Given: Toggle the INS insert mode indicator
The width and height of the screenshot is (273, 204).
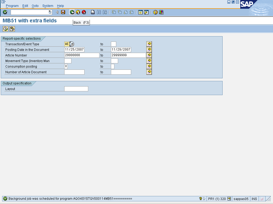Looking at the screenshot, I should coord(254,199).
